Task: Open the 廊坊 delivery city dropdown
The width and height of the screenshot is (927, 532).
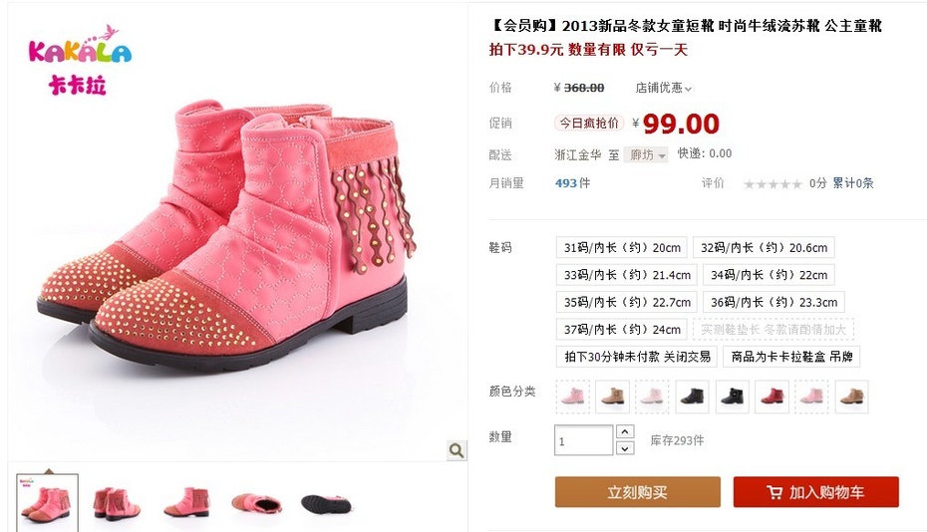Action: pyautogui.click(x=646, y=154)
